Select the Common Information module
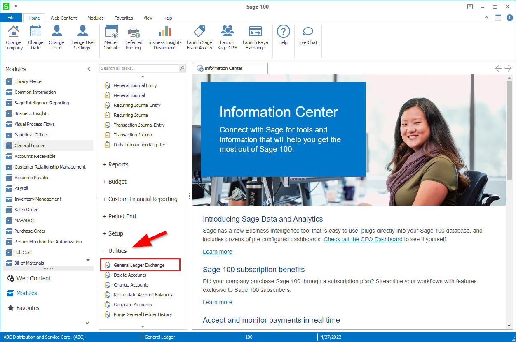 click(x=31, y=92)
